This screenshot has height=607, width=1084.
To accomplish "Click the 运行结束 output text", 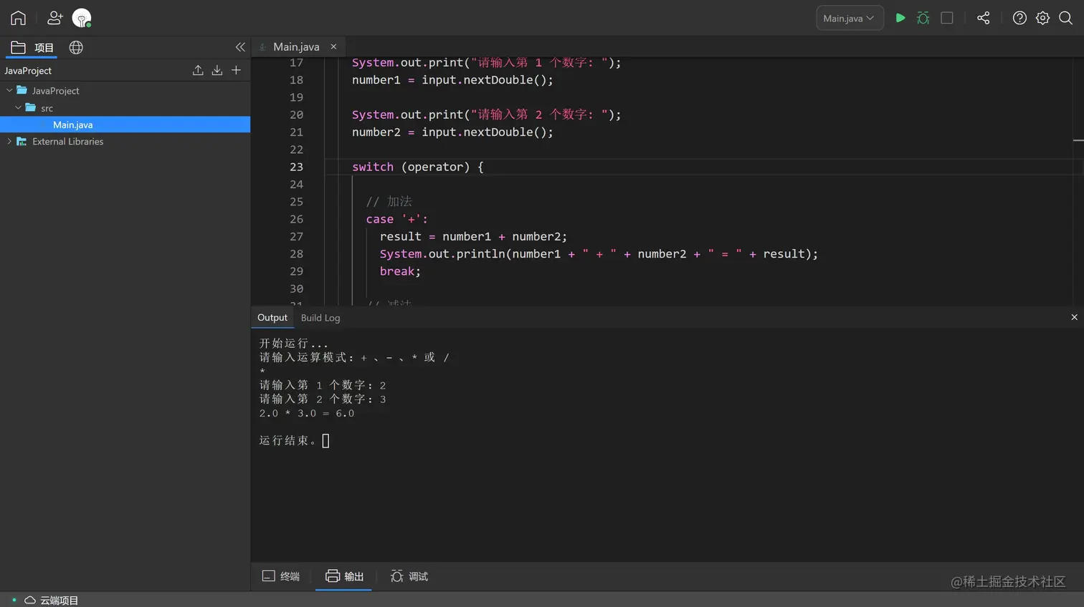I will [x=288, y=440].
